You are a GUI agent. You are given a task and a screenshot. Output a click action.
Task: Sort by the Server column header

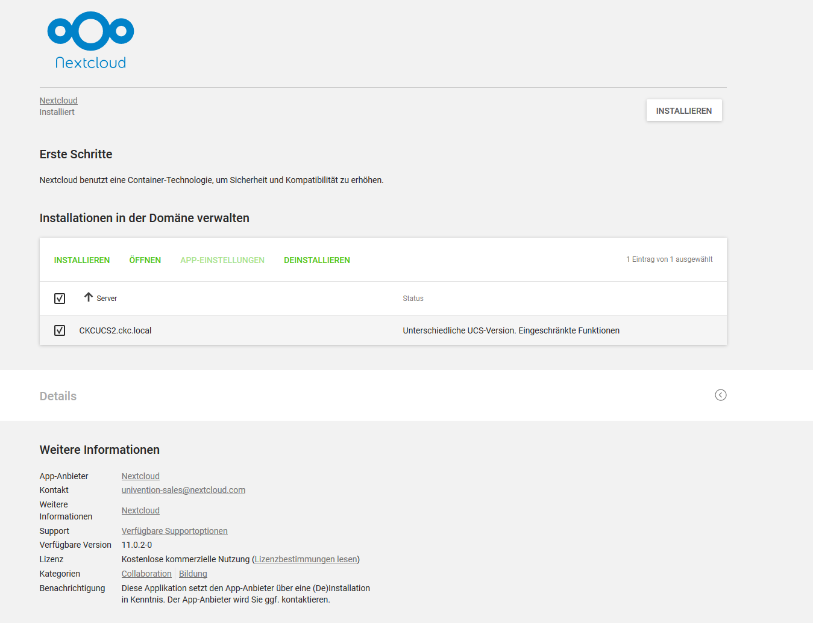[107, 299]
